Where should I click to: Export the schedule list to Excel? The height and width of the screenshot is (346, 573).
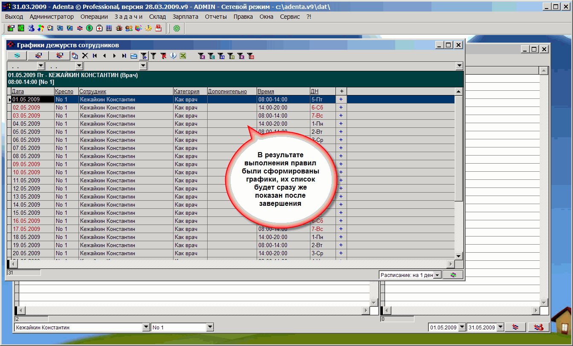pos(183,56)
